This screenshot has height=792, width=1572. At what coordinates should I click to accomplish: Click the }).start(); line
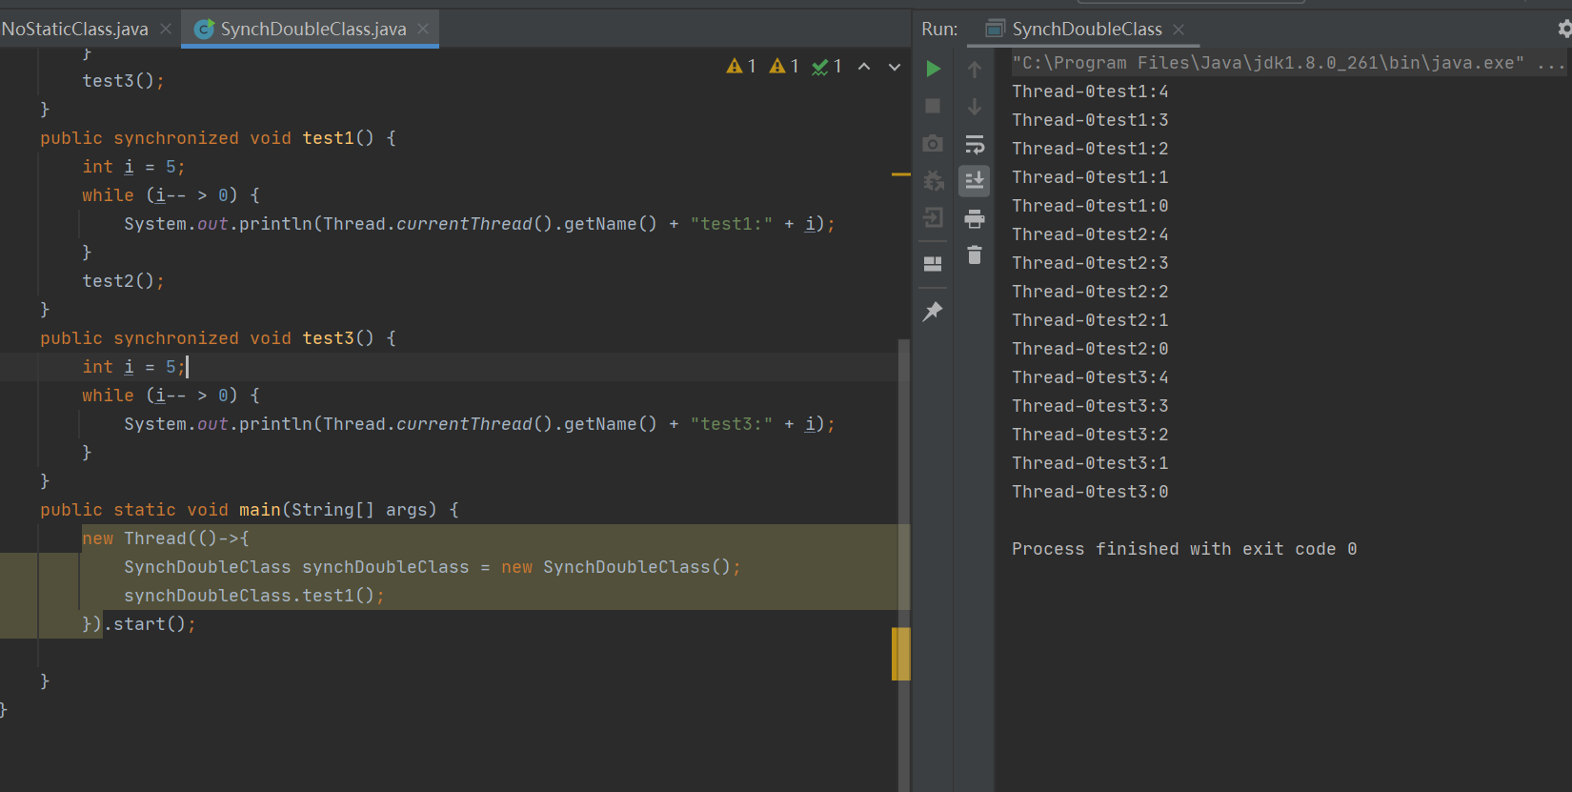pyautogui.click(x=139, y=624)
